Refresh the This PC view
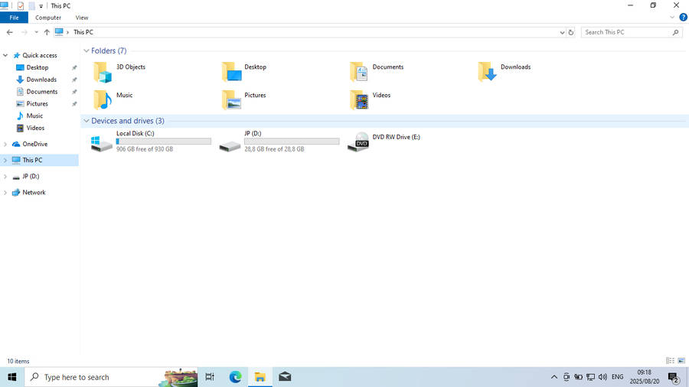689x387 pixels. point(571,32)
